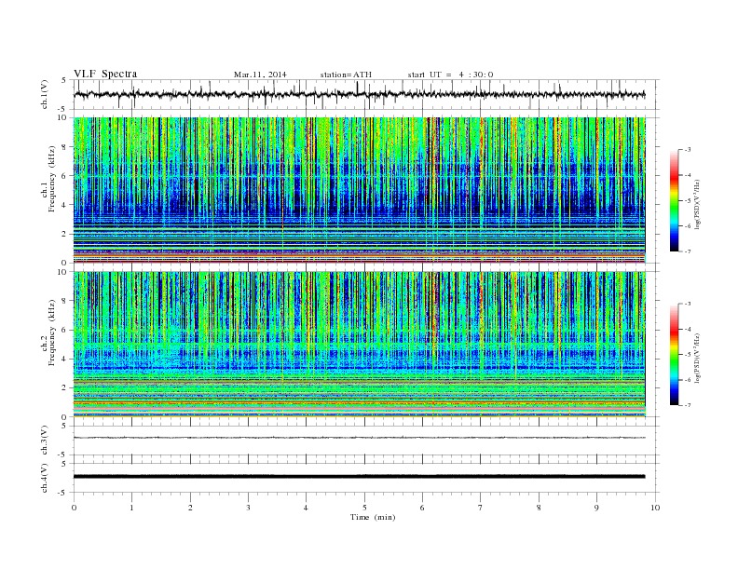Click the '10' tick label on time axis

[x=655, y=508]
